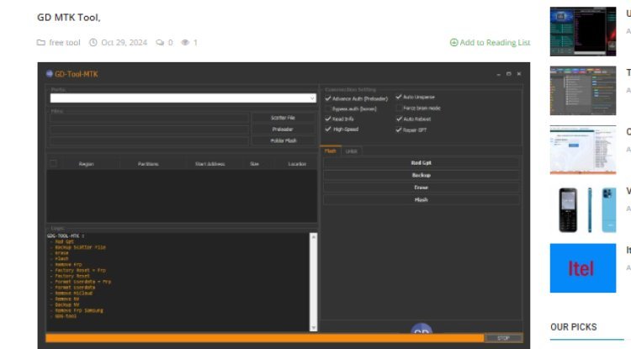Click the Preloader button
631x349 pixels.
pyautogui.click(x=283, y=129)
